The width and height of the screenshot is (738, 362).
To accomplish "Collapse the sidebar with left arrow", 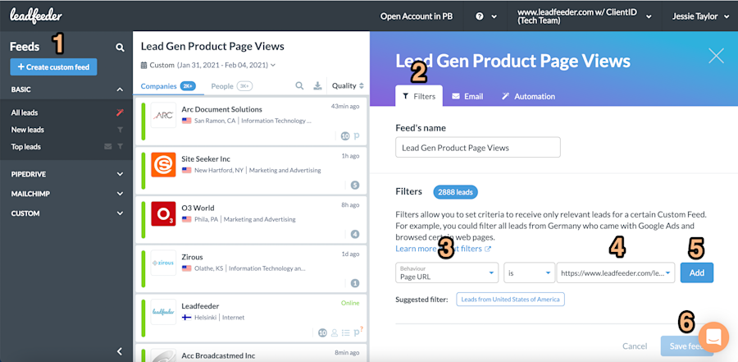I will pos(120,351).
